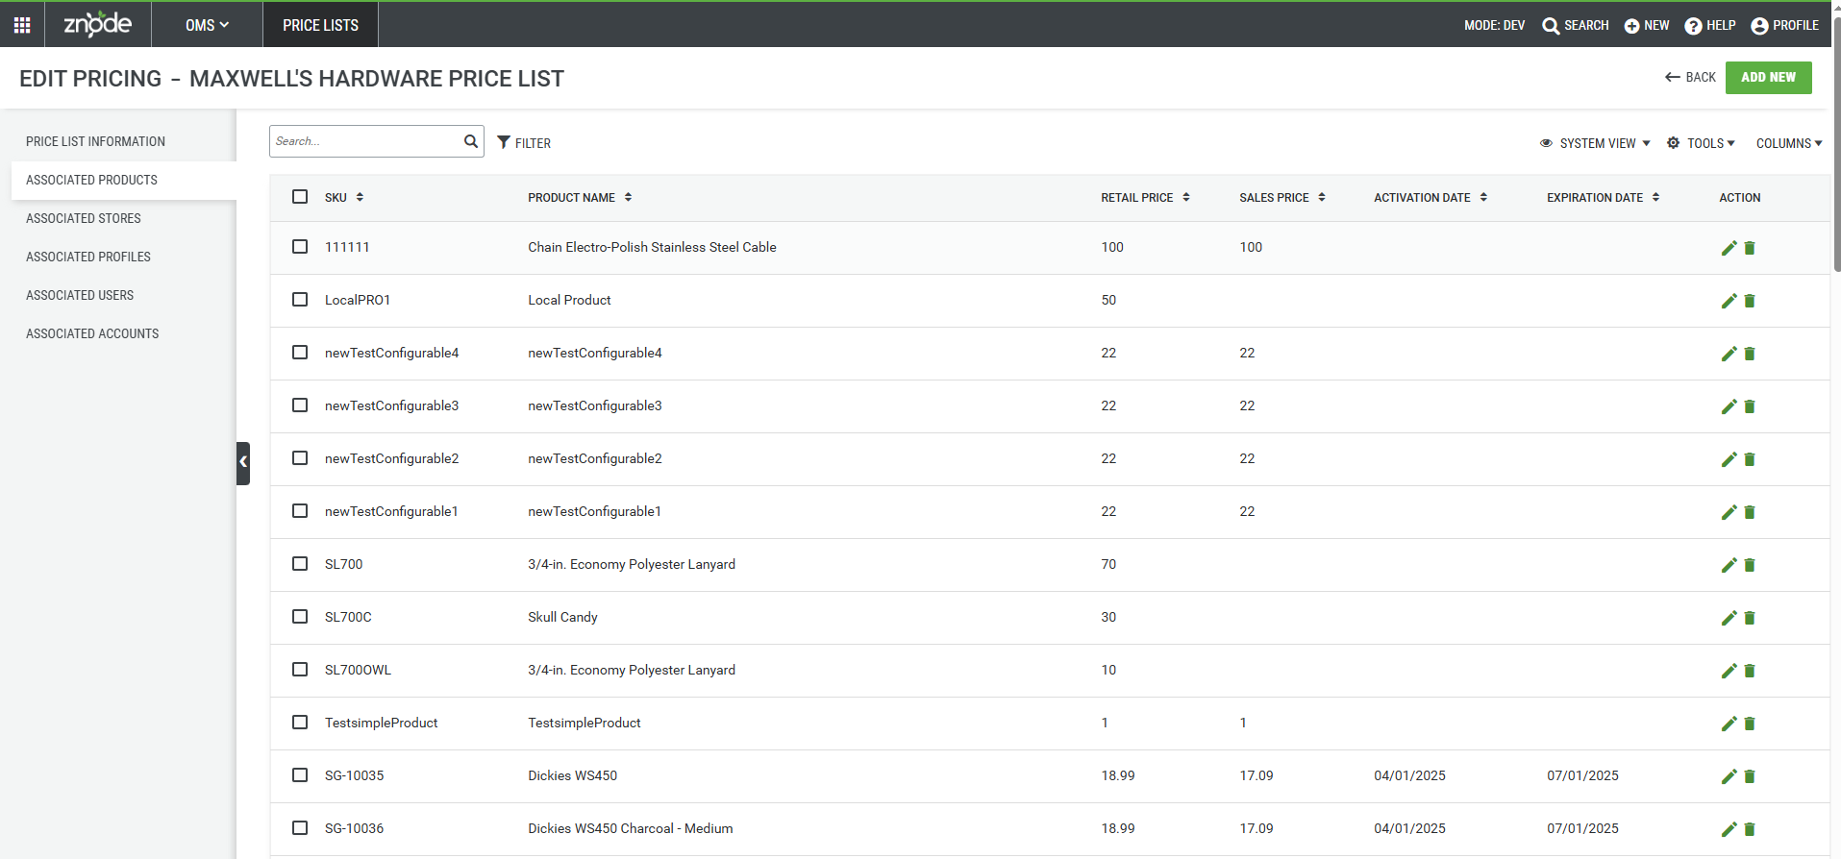Sort by SKU column
Image resolution: width=1841 pixels, height=859 pixels.
[344, 198]
